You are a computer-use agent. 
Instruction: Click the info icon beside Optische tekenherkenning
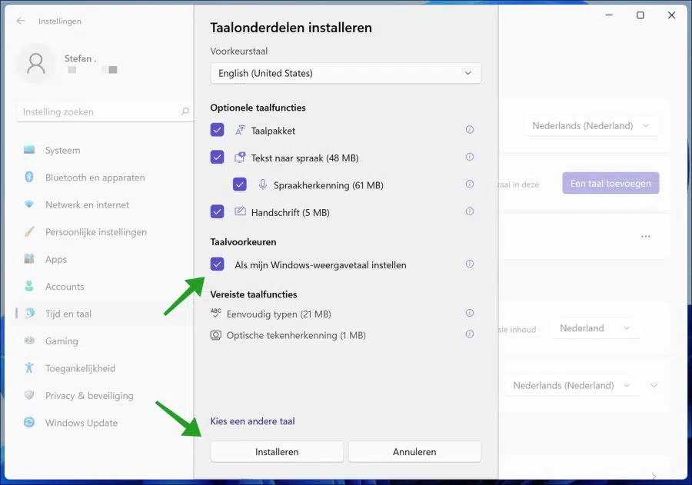click(x=470, y=334)
